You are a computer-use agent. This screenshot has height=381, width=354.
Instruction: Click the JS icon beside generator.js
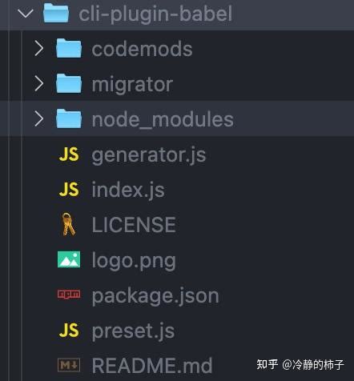tap(69, 154)
